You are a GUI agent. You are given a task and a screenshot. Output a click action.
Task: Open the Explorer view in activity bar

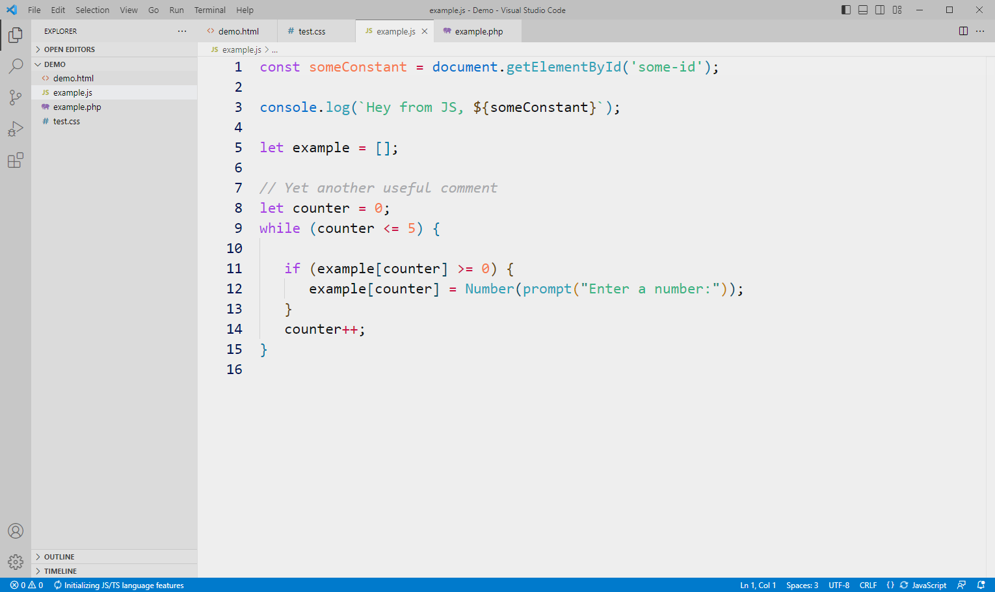[16, 35]
